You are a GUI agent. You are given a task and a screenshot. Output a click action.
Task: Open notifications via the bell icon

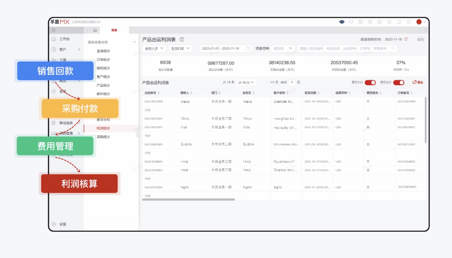[x=399, y=22]
